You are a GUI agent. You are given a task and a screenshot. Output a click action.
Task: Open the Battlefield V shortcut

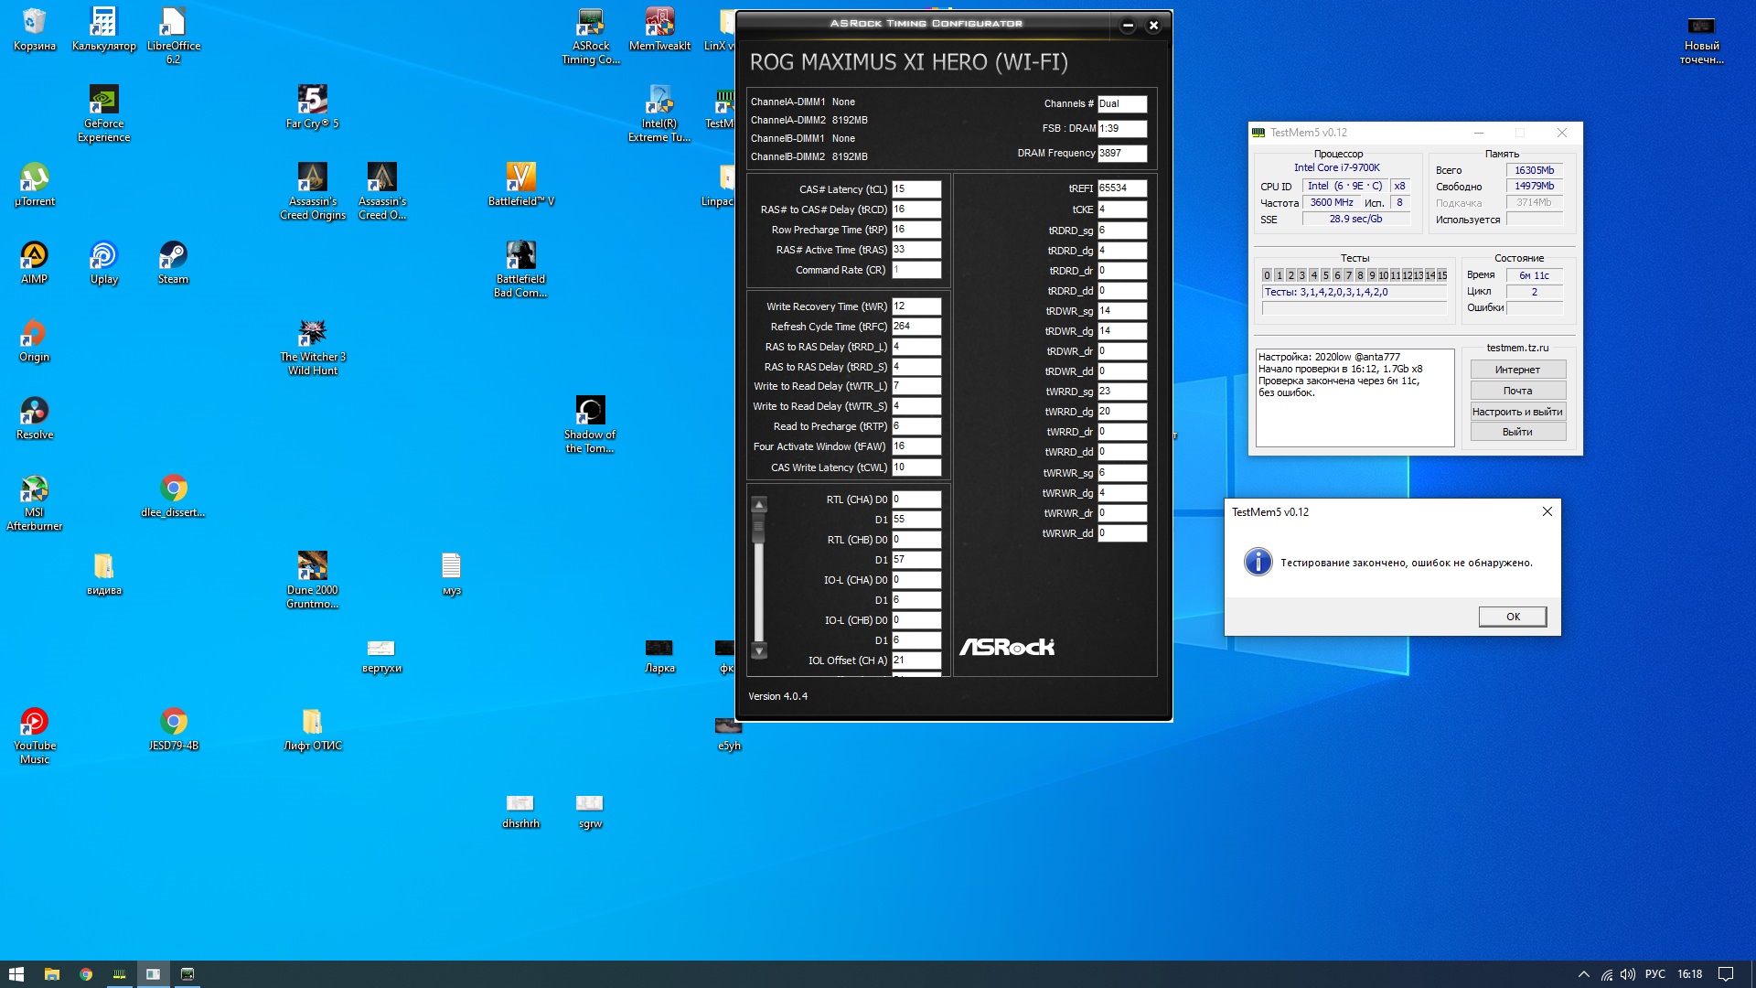click(520, 178)
